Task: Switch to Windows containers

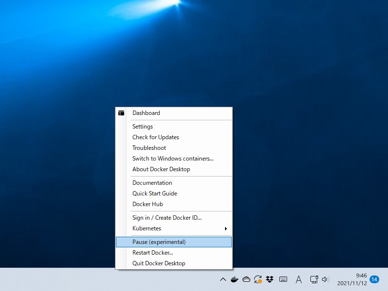Action: tap(173, 159)
